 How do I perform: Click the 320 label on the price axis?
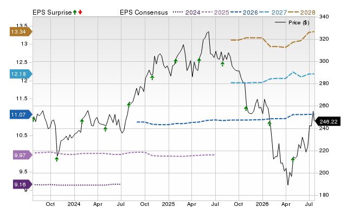point(324,39)
